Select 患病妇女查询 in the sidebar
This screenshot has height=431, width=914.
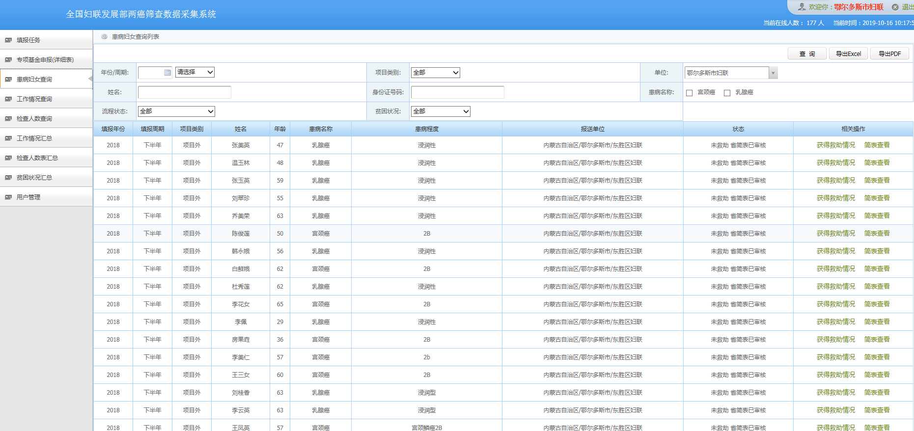tap(46, 80)
